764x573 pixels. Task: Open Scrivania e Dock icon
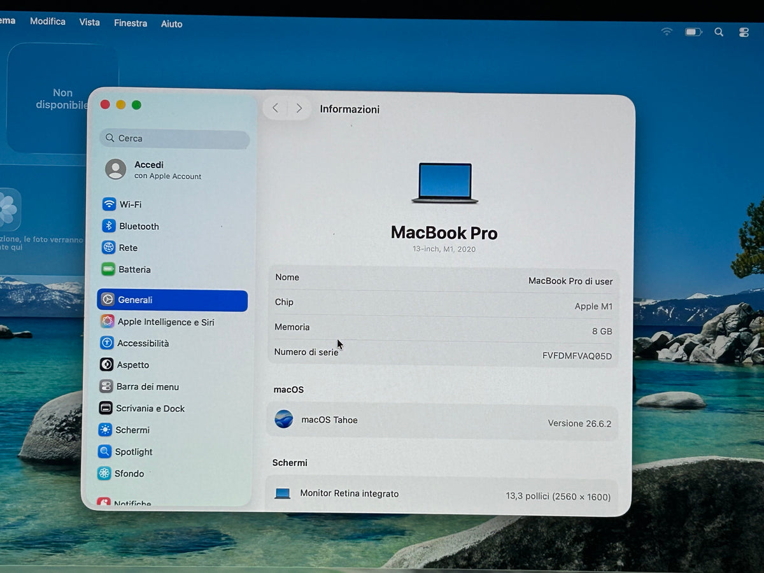(106, 408)
